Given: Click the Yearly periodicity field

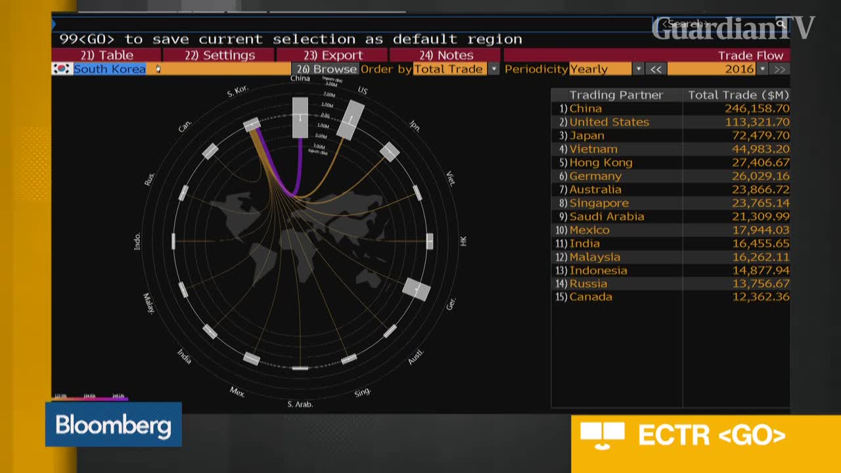Looking at the screenshot, I should 601,69.
